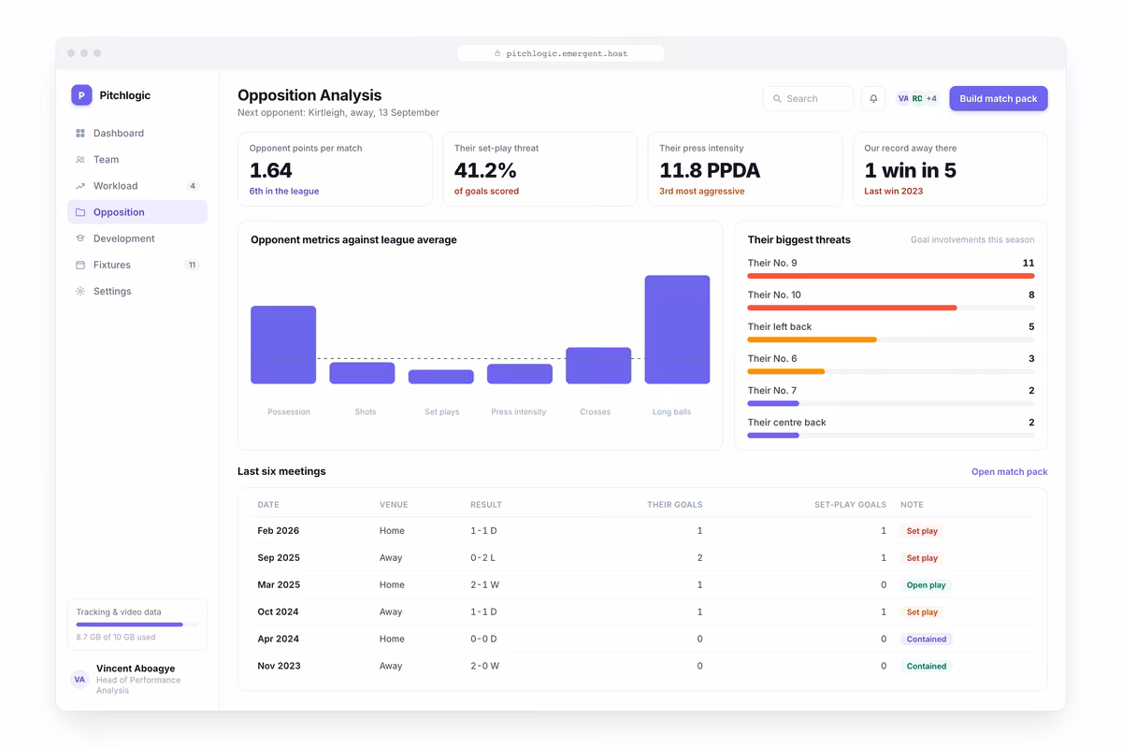Screen dimensions: 1122x748
Task: Click the Shots chart bar
Action: coord(362,373)
